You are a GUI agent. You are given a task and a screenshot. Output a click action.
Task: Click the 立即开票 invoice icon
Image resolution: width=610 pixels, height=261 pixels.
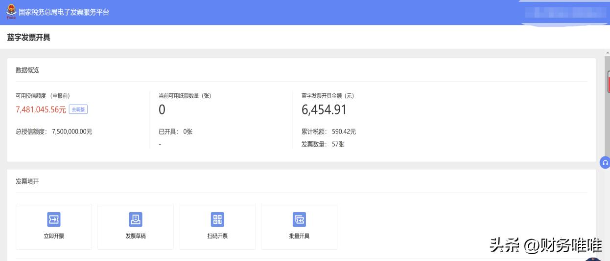coord(54,220)
